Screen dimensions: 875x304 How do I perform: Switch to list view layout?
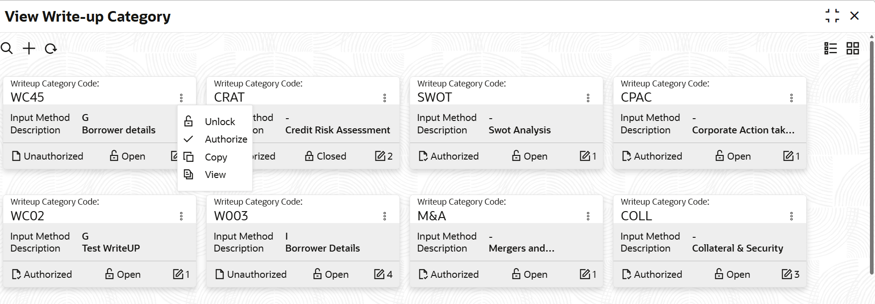coord(830,48)
